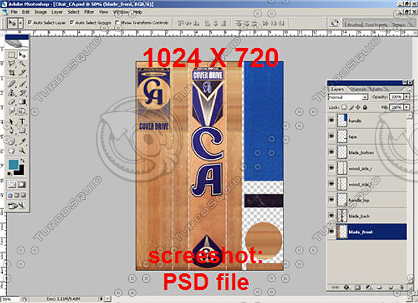Select the Hand tool

point(11,151)
